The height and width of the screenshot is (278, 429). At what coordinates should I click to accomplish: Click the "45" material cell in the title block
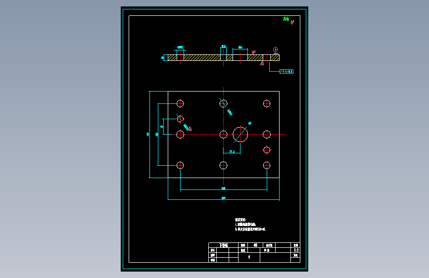pyautogui.click(x=255, y=245)
